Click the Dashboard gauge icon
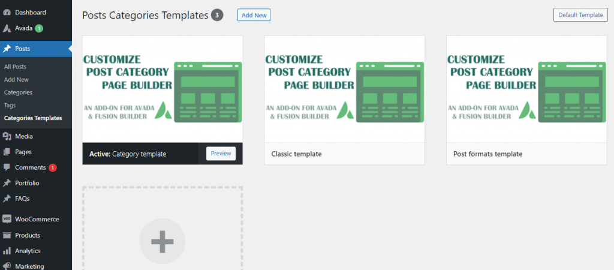The width and height of the screenshot is (614, 270). 7,12
